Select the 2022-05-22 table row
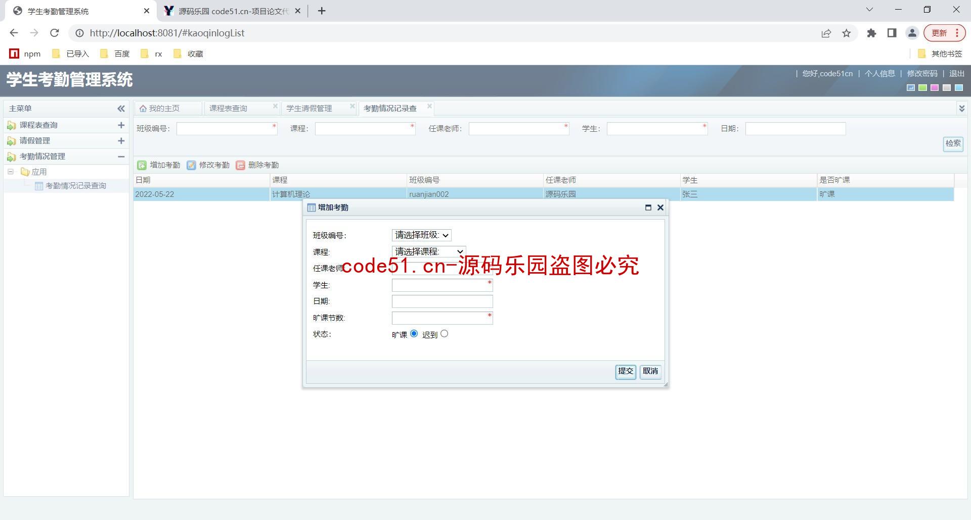The image size is (971, 520). pyautogui.click(x=544, y=194)
